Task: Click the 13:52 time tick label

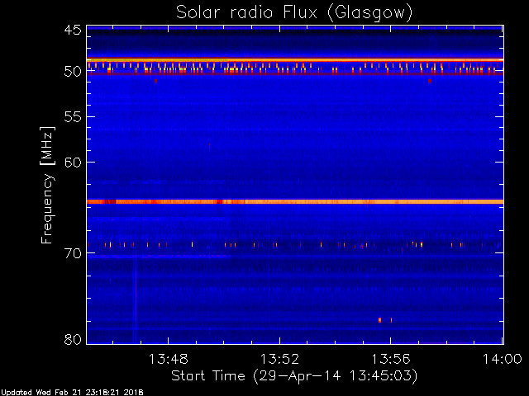Action: (279, 360)
